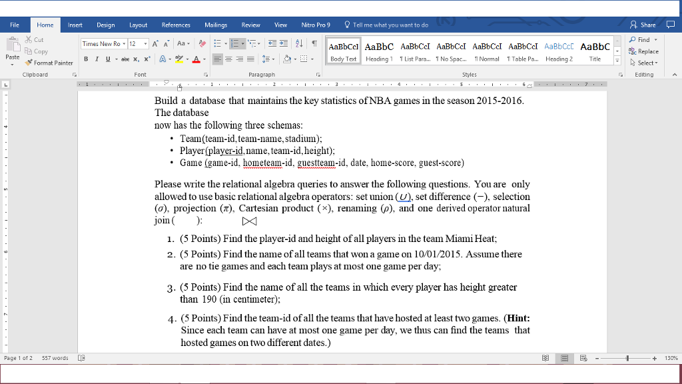Center align the paragraph

tap(227, 59)
